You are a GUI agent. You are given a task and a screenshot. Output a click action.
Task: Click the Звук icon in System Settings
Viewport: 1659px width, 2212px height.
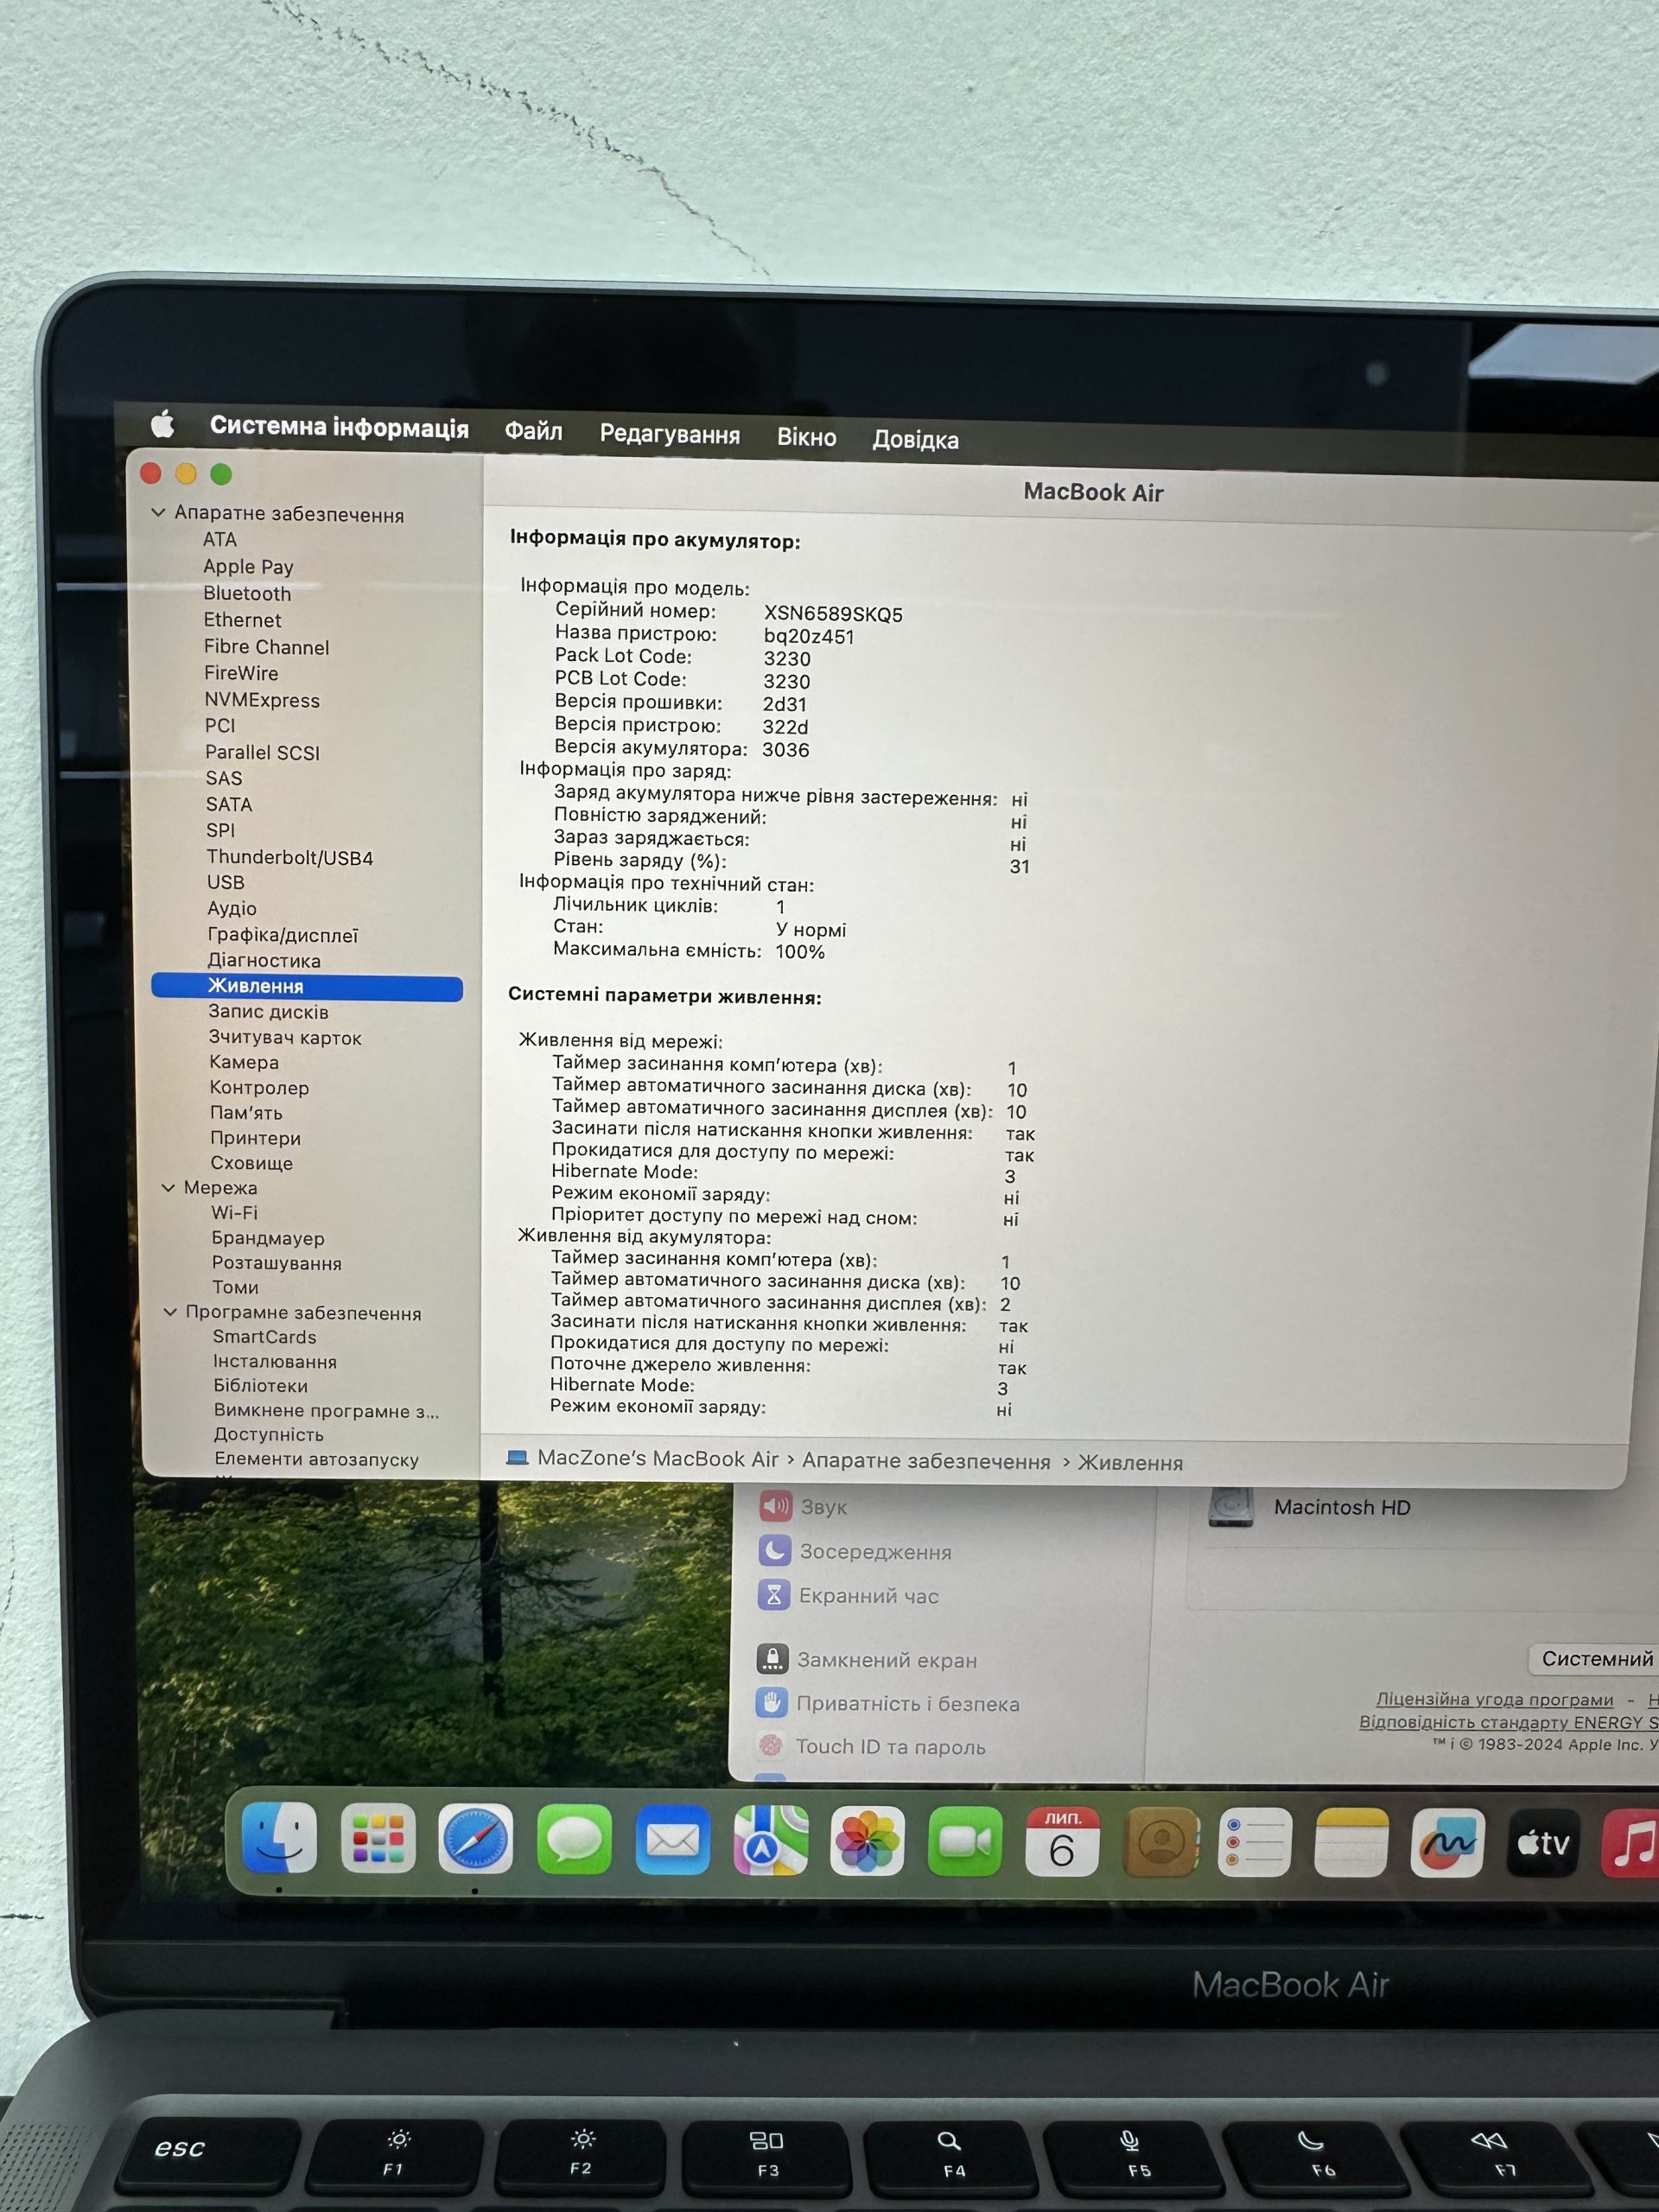(x=776, y=1506)
